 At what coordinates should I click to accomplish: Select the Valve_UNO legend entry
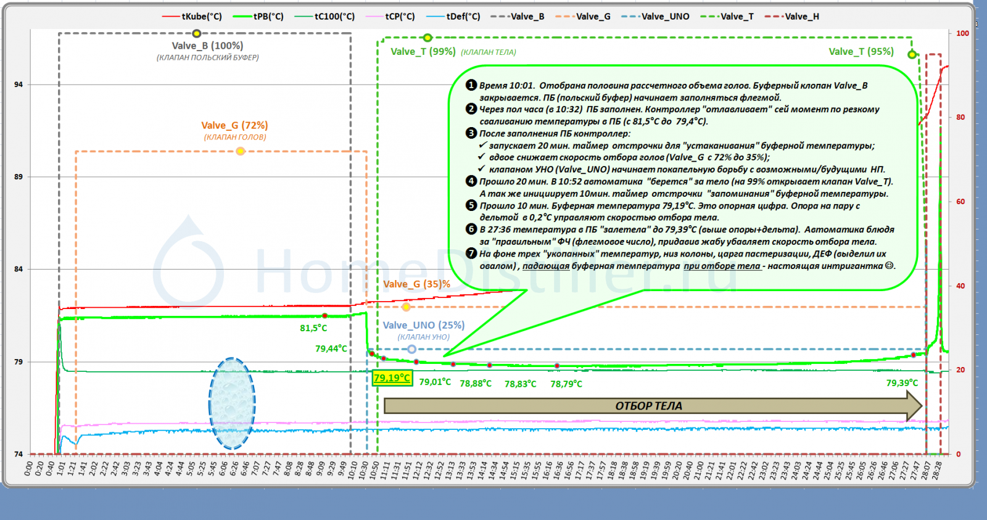(x=656, y=17)
